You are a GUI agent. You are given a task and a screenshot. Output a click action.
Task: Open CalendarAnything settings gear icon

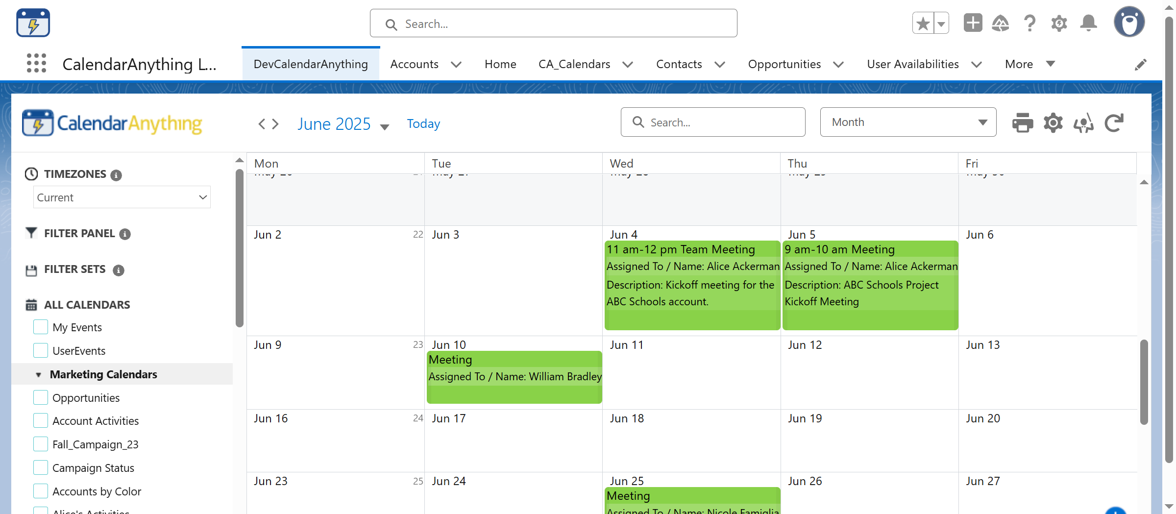tap(1053, 122)
